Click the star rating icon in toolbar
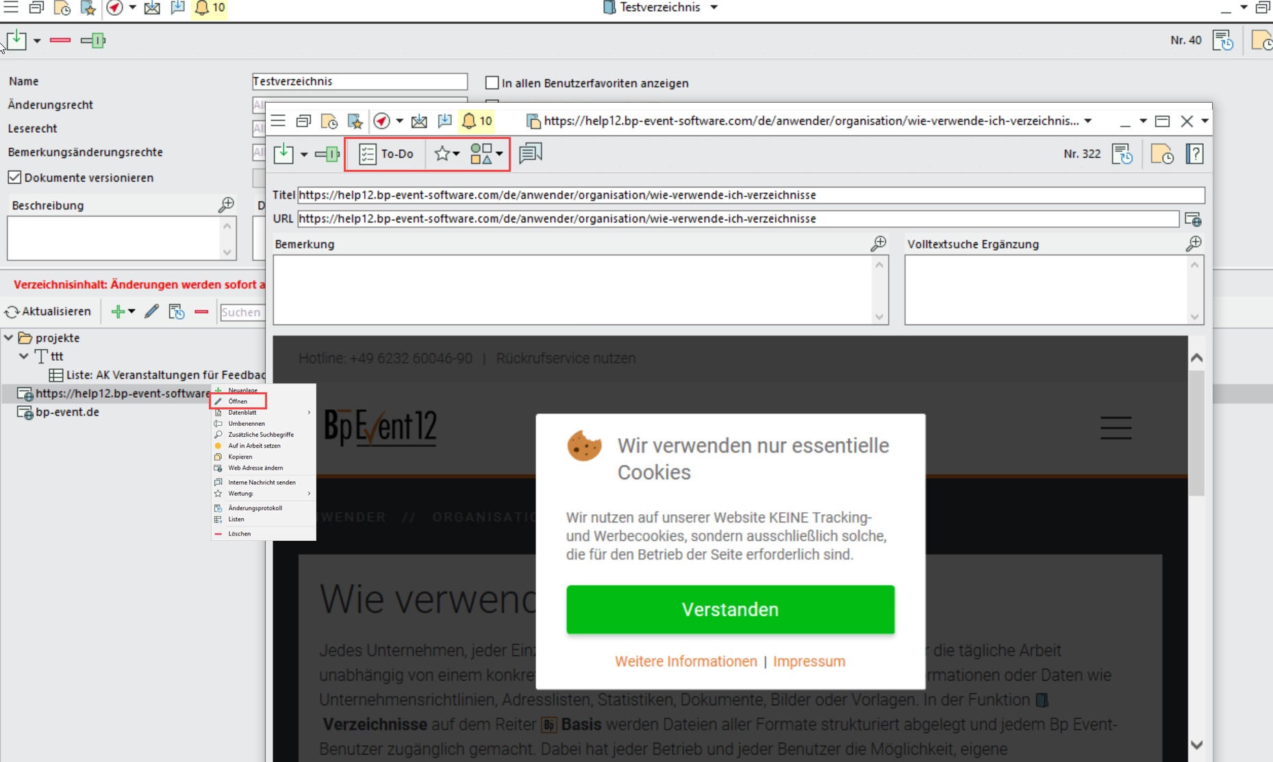This screenshot has width=1273, height=762. (442, 154)
